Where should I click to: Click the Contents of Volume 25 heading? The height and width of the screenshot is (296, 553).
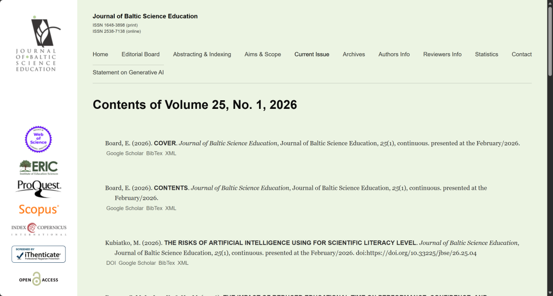[195, 104]
